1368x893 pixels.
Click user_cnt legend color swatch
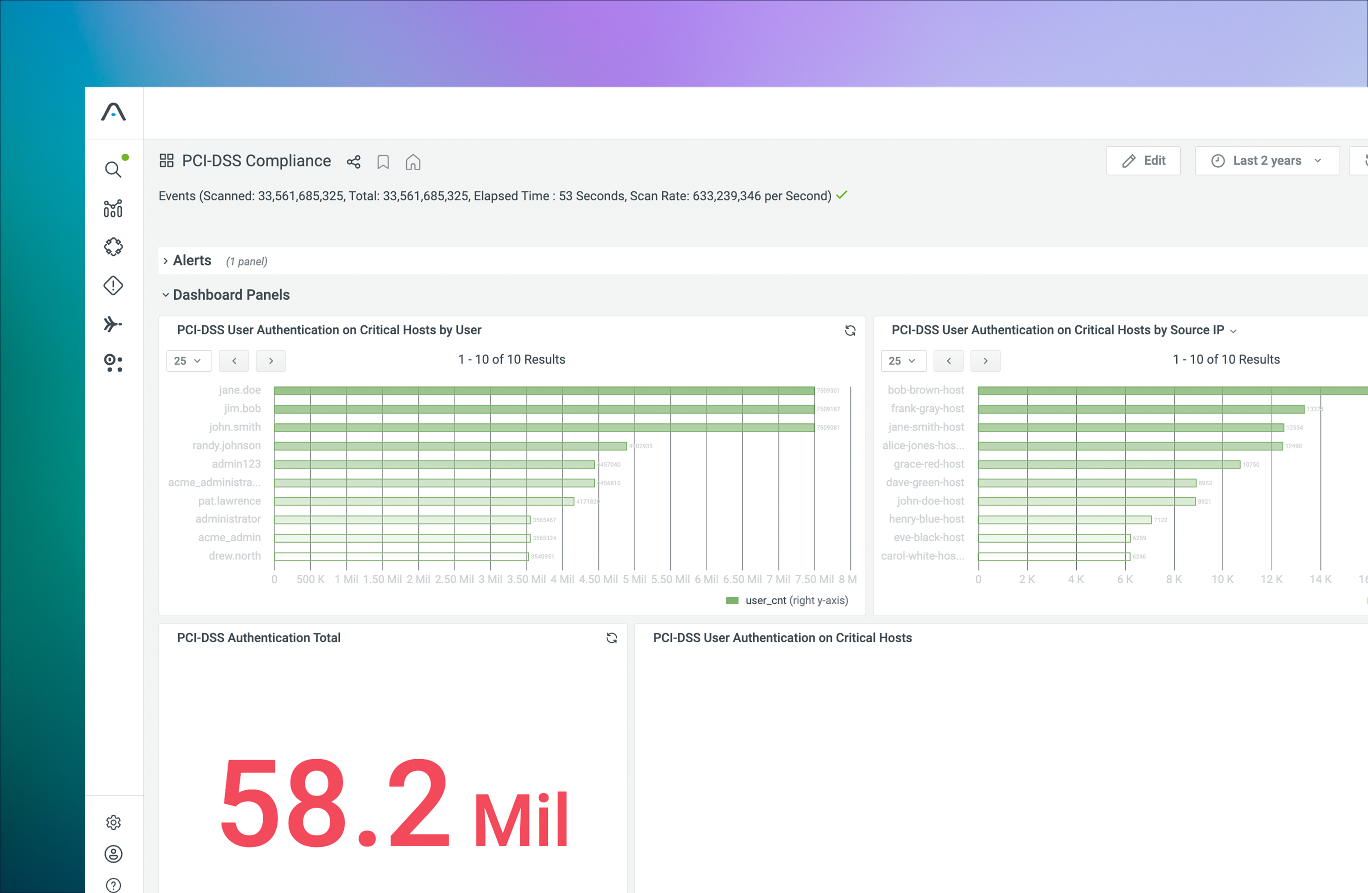731,600
